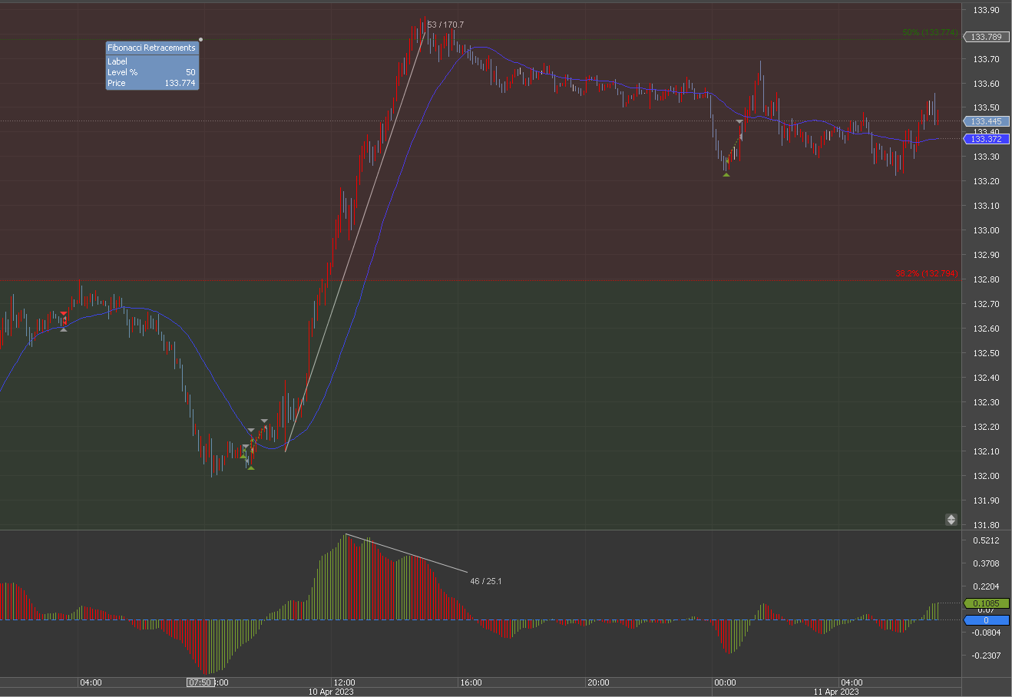Viewport: 1012px width, 697px height.
Task: Click the Fibonacci Retracements tooltip header
Action: point(151,48)
